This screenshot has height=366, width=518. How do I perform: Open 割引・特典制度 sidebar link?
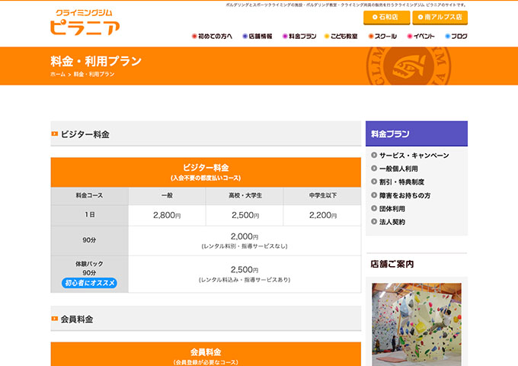(x=401, y=182)
